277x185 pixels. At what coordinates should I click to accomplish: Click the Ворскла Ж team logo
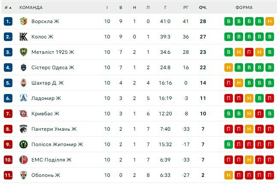[x=24, y=21]
